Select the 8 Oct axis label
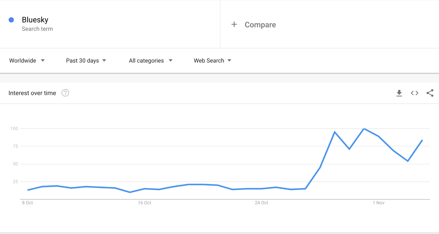The image size is (439, 234). [x=27, y=203]
